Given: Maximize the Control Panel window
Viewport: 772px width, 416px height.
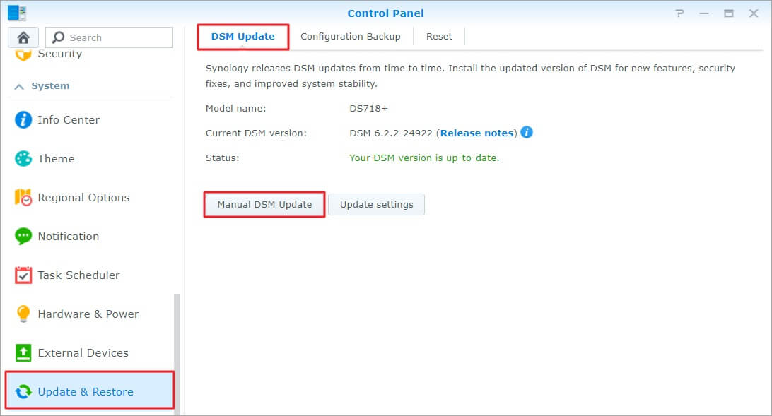Looking at the screenshot, I should 729,13.
